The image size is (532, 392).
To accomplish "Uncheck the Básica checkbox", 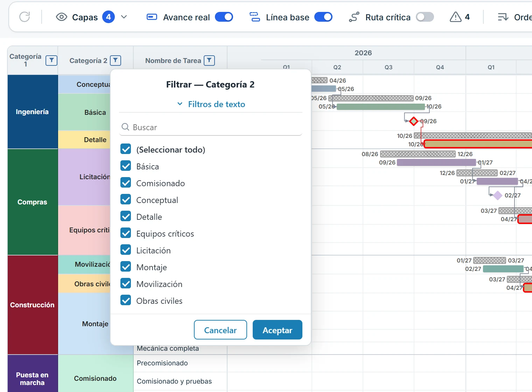I will (126, 166).
